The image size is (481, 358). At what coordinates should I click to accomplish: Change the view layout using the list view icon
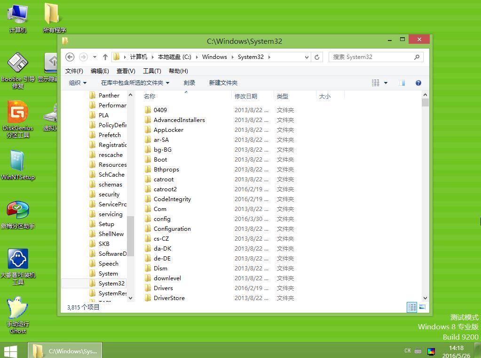(x=376, y=82)
